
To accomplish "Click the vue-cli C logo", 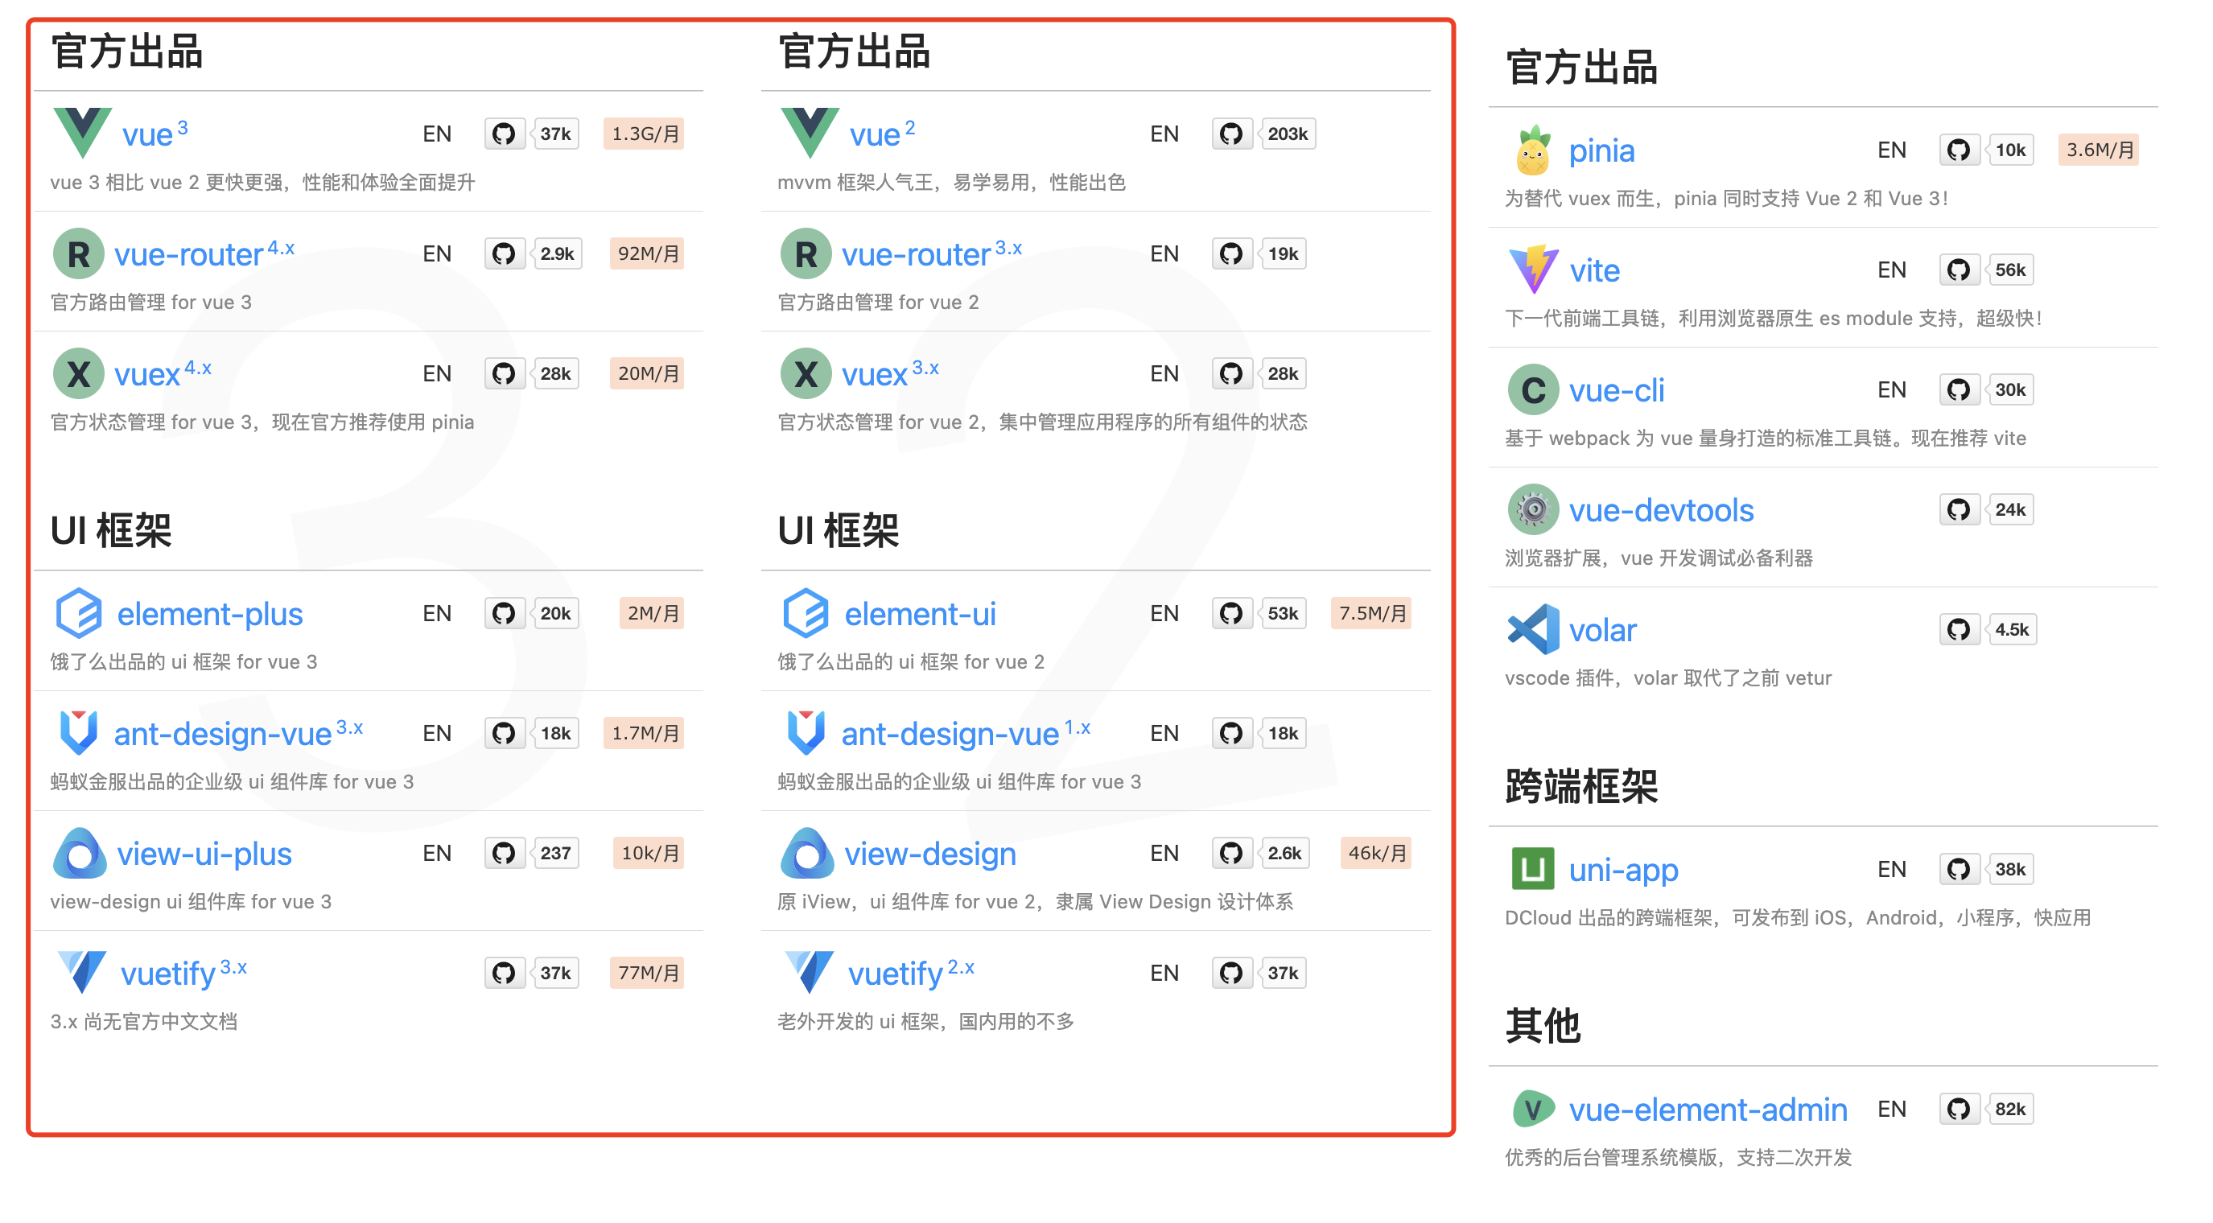I will (x=1533, y=390).
